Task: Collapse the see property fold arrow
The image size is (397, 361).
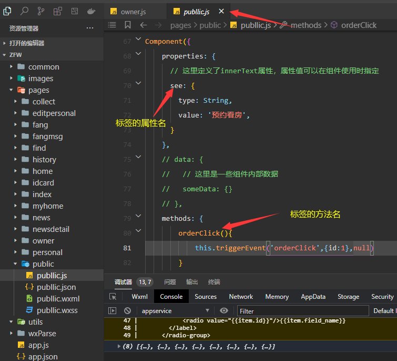Action: click(x=138, y=83)
